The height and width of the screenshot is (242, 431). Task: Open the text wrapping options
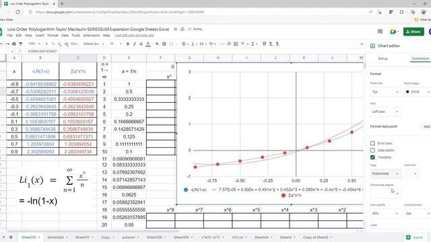(203, 44)
